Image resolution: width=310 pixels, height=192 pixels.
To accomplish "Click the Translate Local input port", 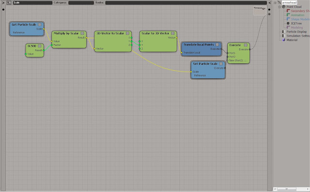I will point(182,53).
